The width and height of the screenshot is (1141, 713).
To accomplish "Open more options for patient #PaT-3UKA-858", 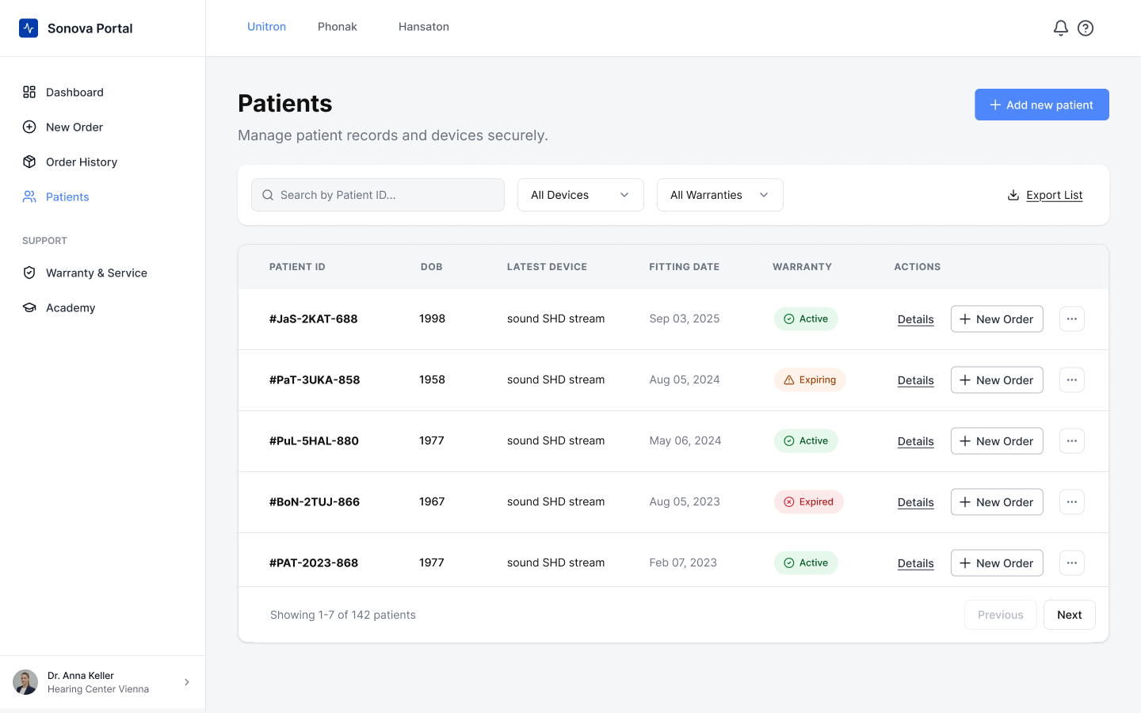I will [1072, 380].
